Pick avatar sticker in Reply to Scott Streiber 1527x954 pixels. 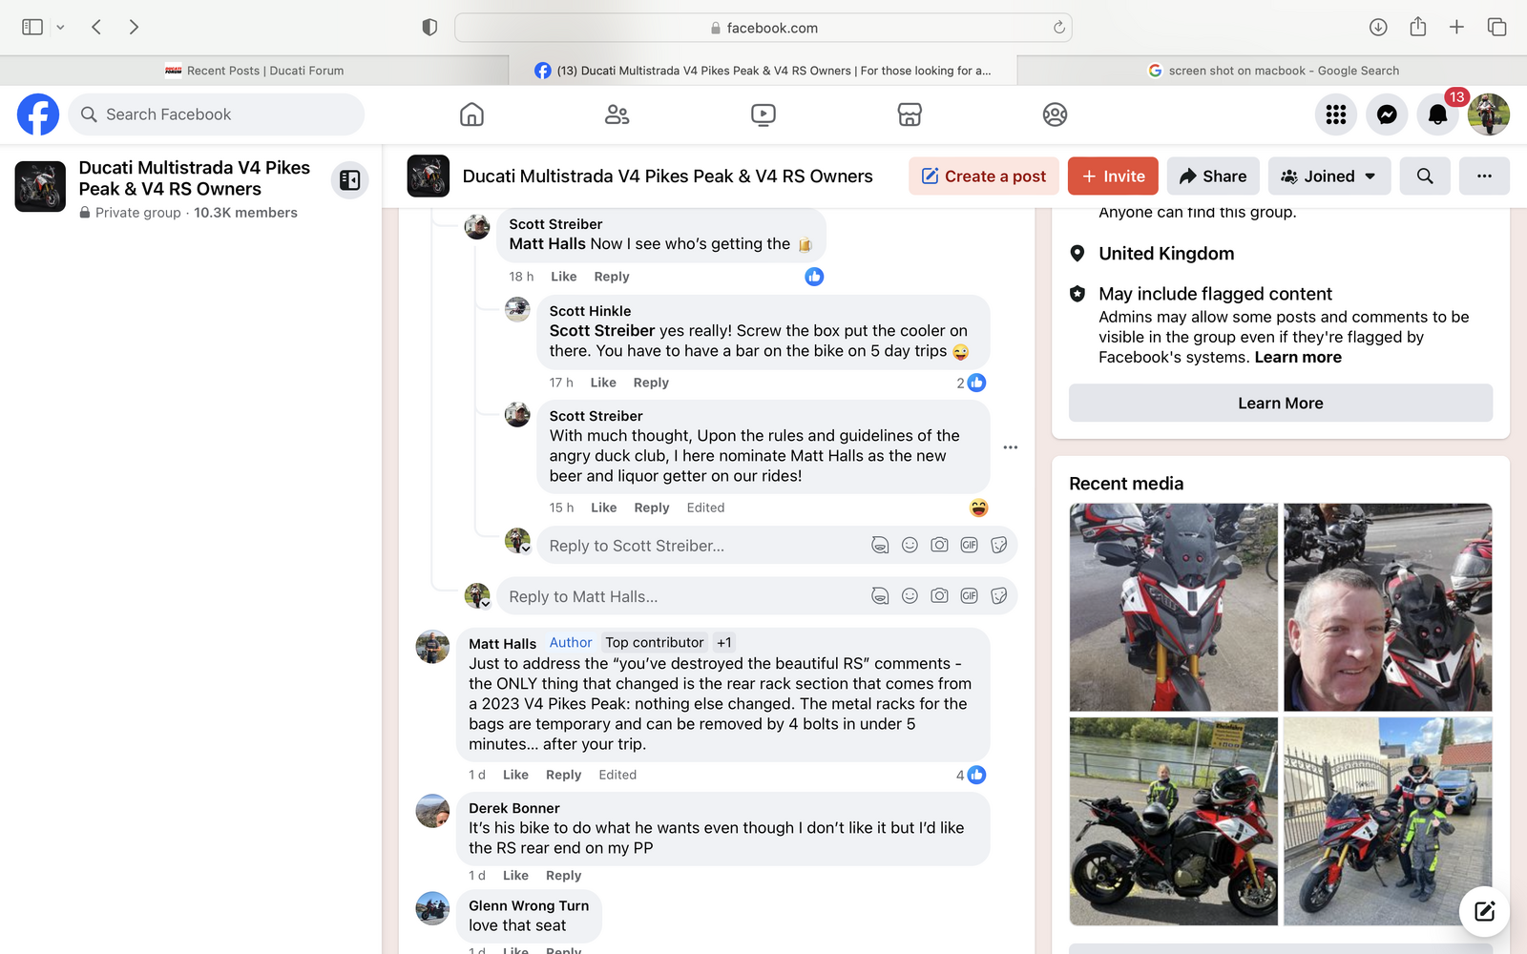point(880,545)
